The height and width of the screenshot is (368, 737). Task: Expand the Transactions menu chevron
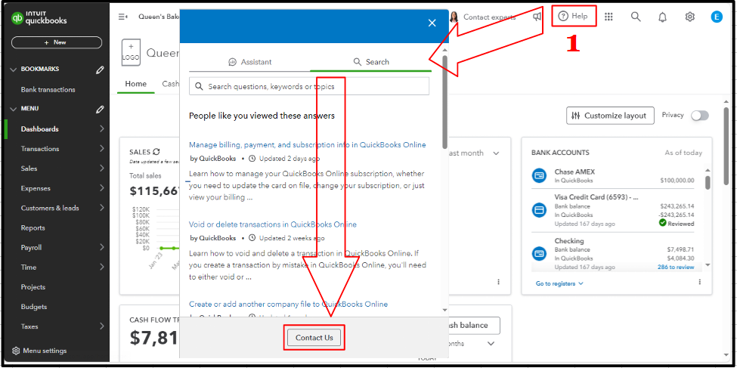click(102, 149)
